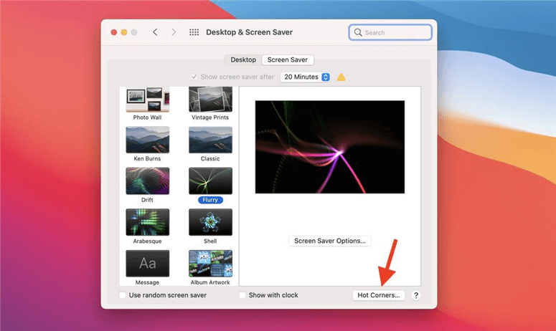Viewport: 556px width, 331px height.
Task: Go back with the left chevron
Action: tap(155, 32)
